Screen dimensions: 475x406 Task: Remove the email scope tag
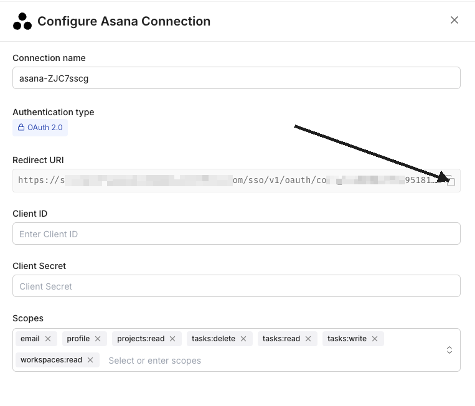[x=48, y=339]
